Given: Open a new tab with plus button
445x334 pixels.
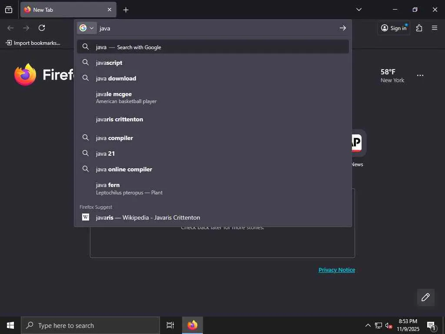Looking at the screenshot, I should pos(126,10).
